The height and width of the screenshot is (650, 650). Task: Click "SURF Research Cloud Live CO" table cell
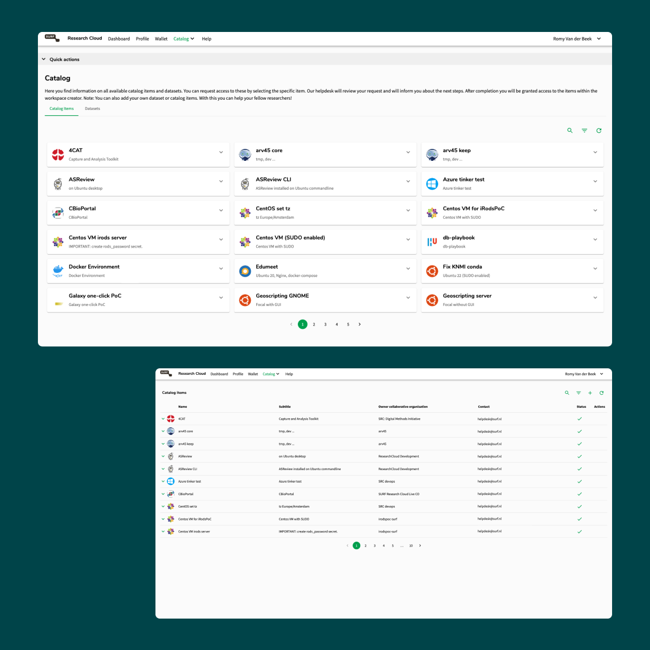(x=399, y=494)
